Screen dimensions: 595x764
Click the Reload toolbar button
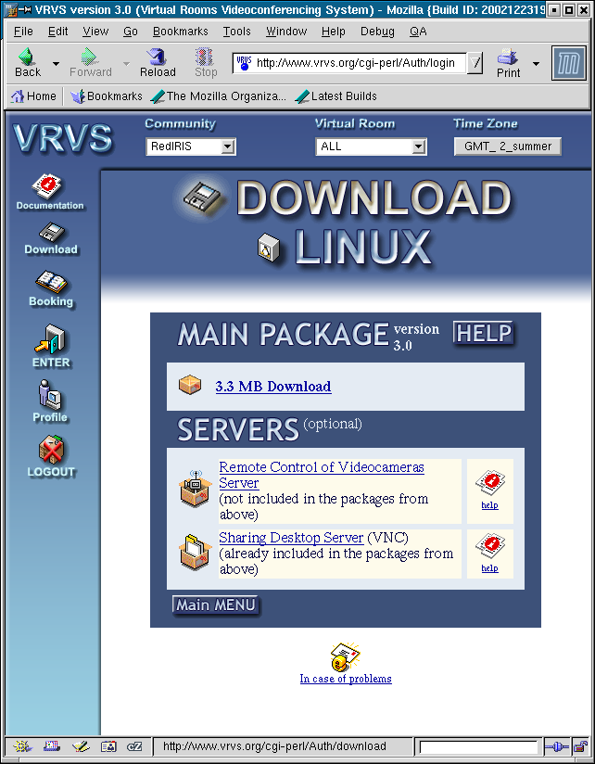click(157, 62)
